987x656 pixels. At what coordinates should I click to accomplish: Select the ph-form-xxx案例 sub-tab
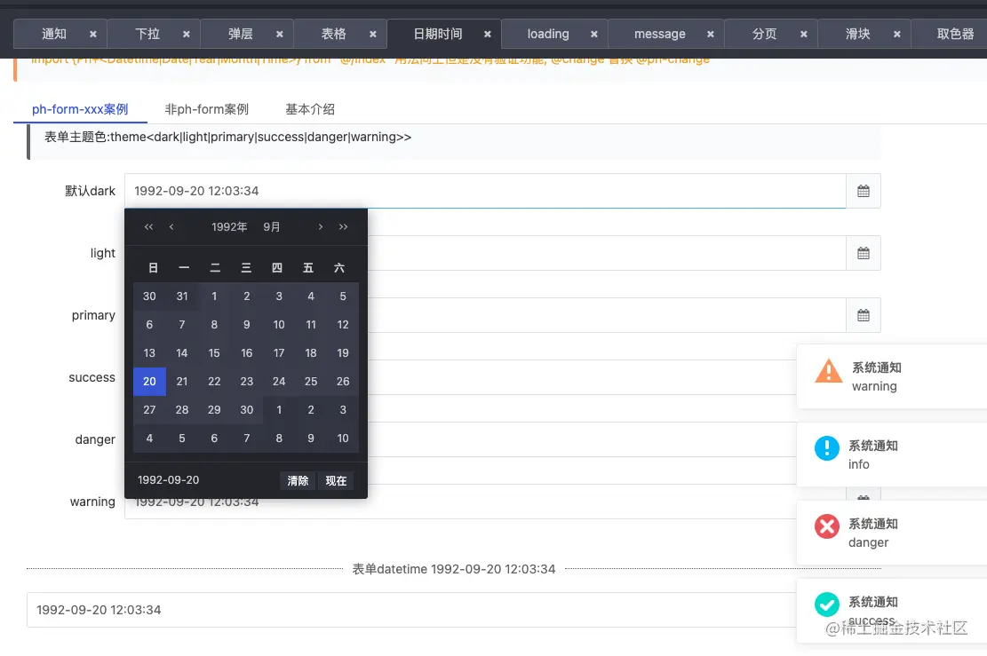click(x=80, y=109)
